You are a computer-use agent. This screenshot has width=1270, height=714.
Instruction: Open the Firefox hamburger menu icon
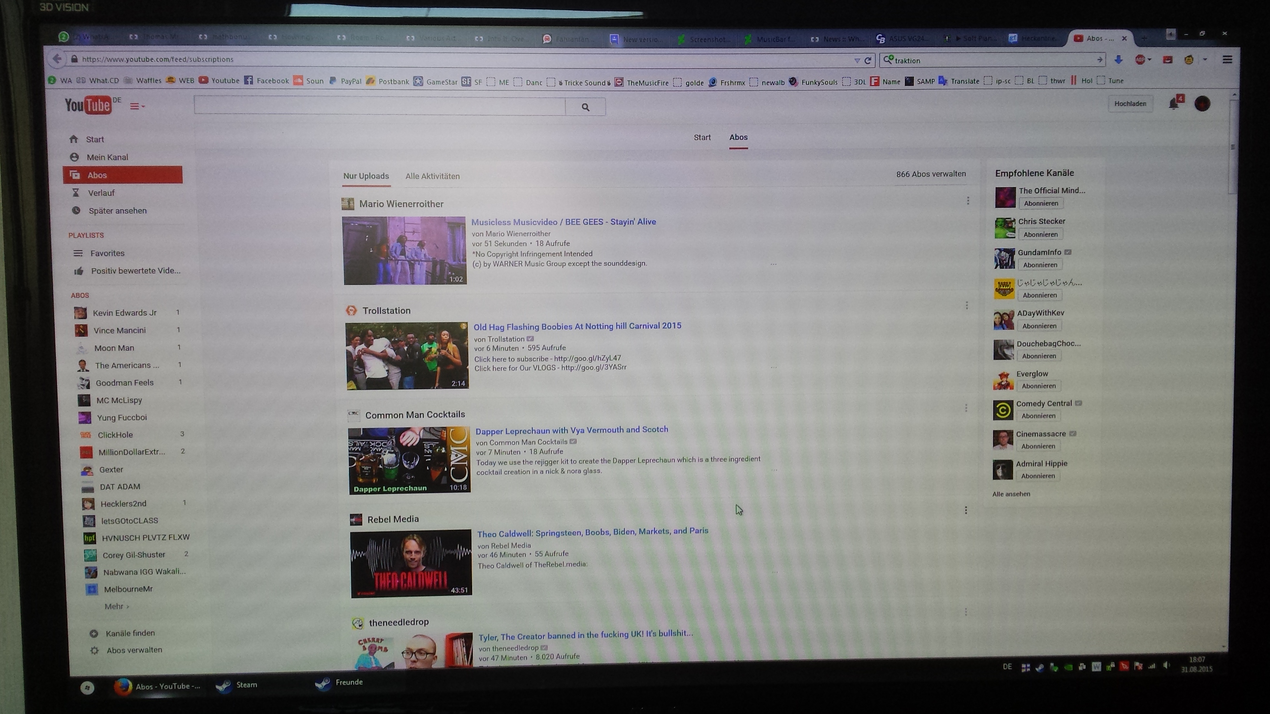tap(1227, 59)
